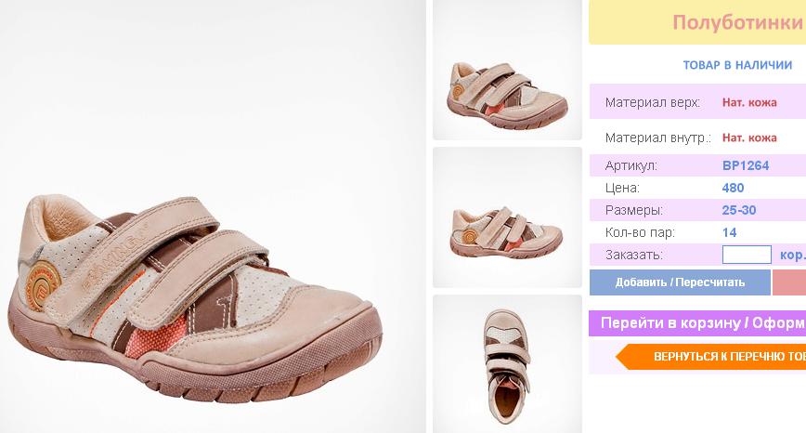The height and width of the screenshot is (433, 806).
Task: Click the кор. unit label beside input
Action: pos(793,256)
